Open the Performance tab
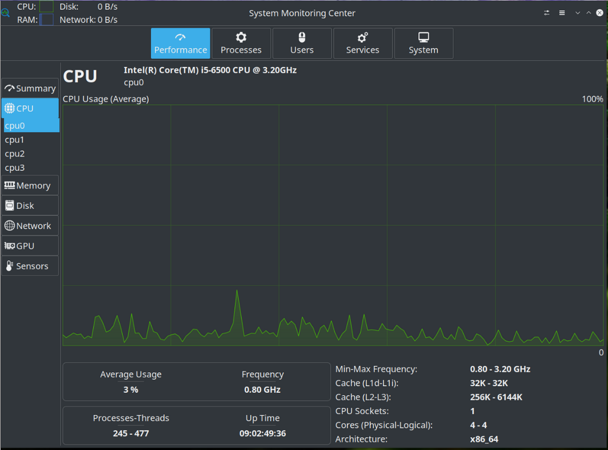Screen dimensions: 608x450 [181, 43]
